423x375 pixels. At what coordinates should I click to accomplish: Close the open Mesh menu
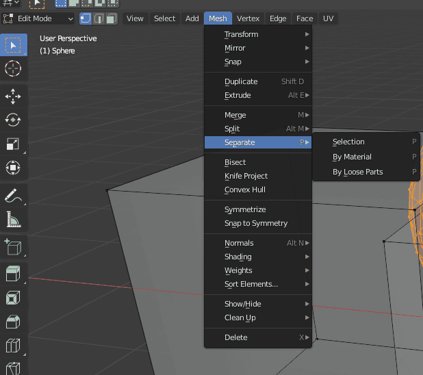click(x=218, y=18)
